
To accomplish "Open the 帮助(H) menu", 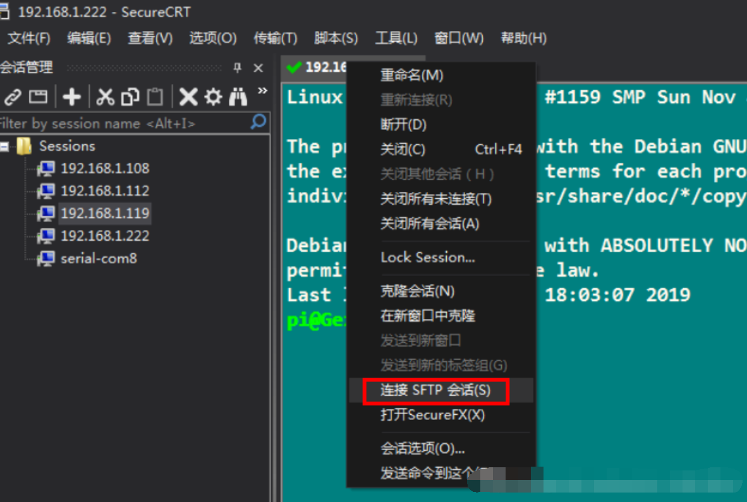I will point(523,38).
